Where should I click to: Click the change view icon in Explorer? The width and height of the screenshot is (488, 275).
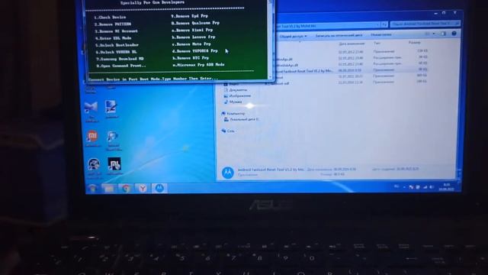(427, 34)
